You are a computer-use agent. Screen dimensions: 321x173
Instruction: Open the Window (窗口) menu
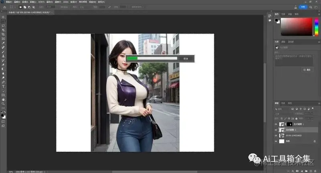[x=93, y=2]
